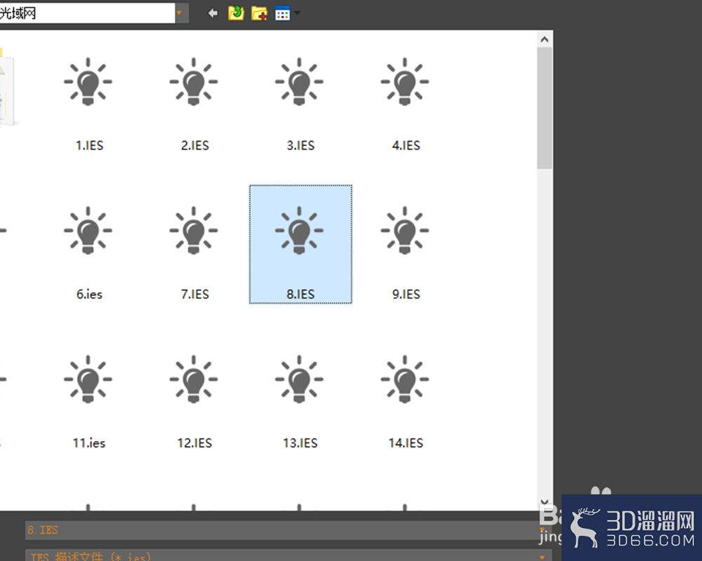
Task: Open the dropdown arrow beside the view menu
Action: point(297,13)
